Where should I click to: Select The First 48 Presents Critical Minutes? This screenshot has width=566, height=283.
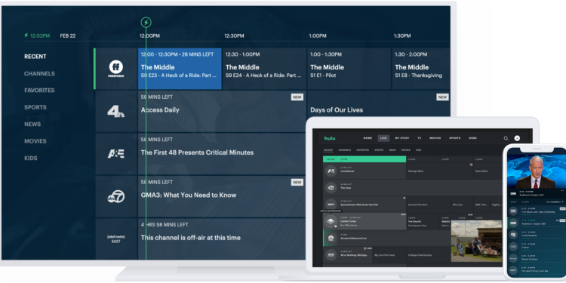222,154
